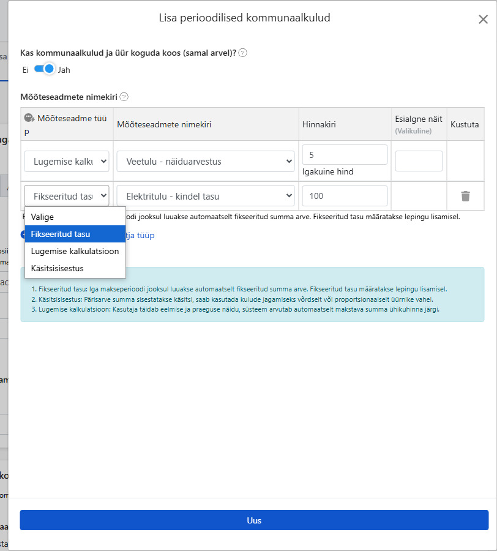The width and height of the screenshot is (497, 551).
Task: Click help icon next to kommunaalkulud question
Action: click(242, 53)
